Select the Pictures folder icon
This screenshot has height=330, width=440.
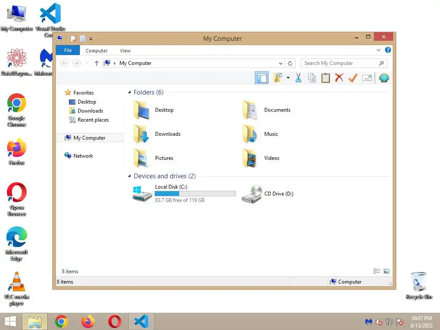(x=141, y=158)
